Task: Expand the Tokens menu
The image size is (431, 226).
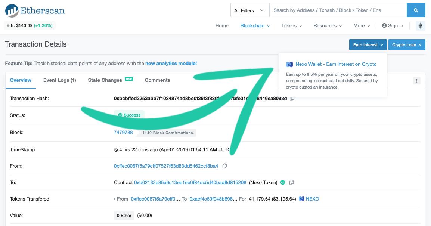Action: [291, 25]
